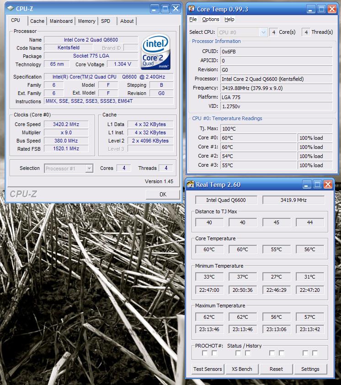This screenshot has height=385, width=341.
Task: Click the 27°C minimum temperature value
Action: pos(277,277)
